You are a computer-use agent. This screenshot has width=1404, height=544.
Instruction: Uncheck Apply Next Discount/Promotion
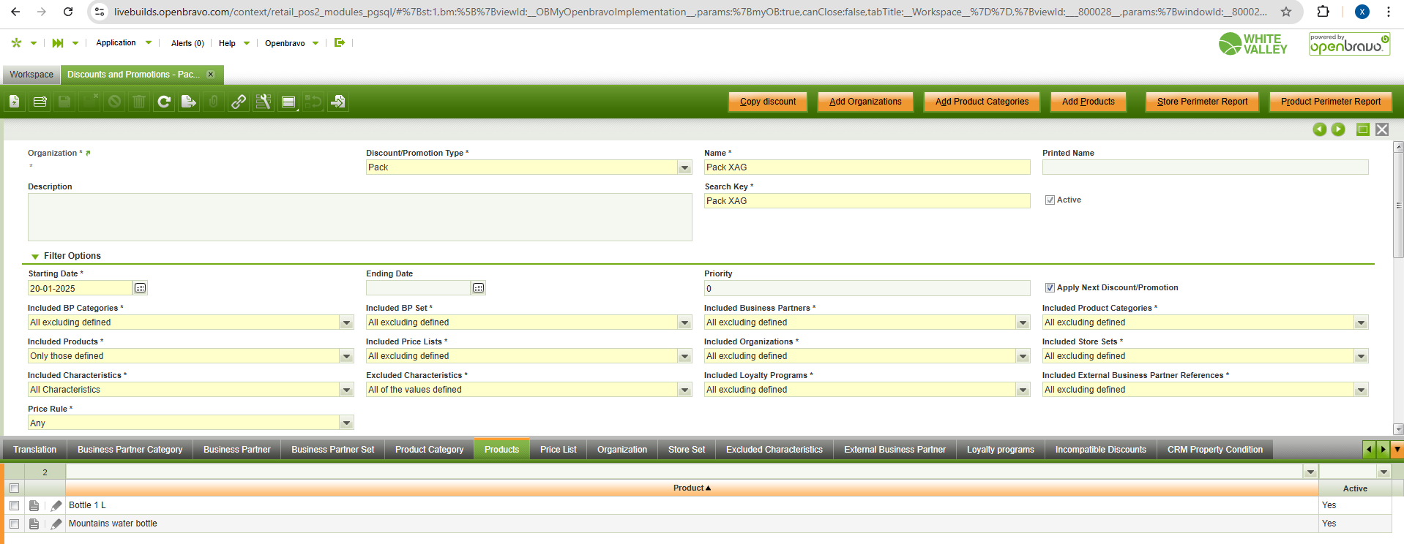click(1050, 288)
